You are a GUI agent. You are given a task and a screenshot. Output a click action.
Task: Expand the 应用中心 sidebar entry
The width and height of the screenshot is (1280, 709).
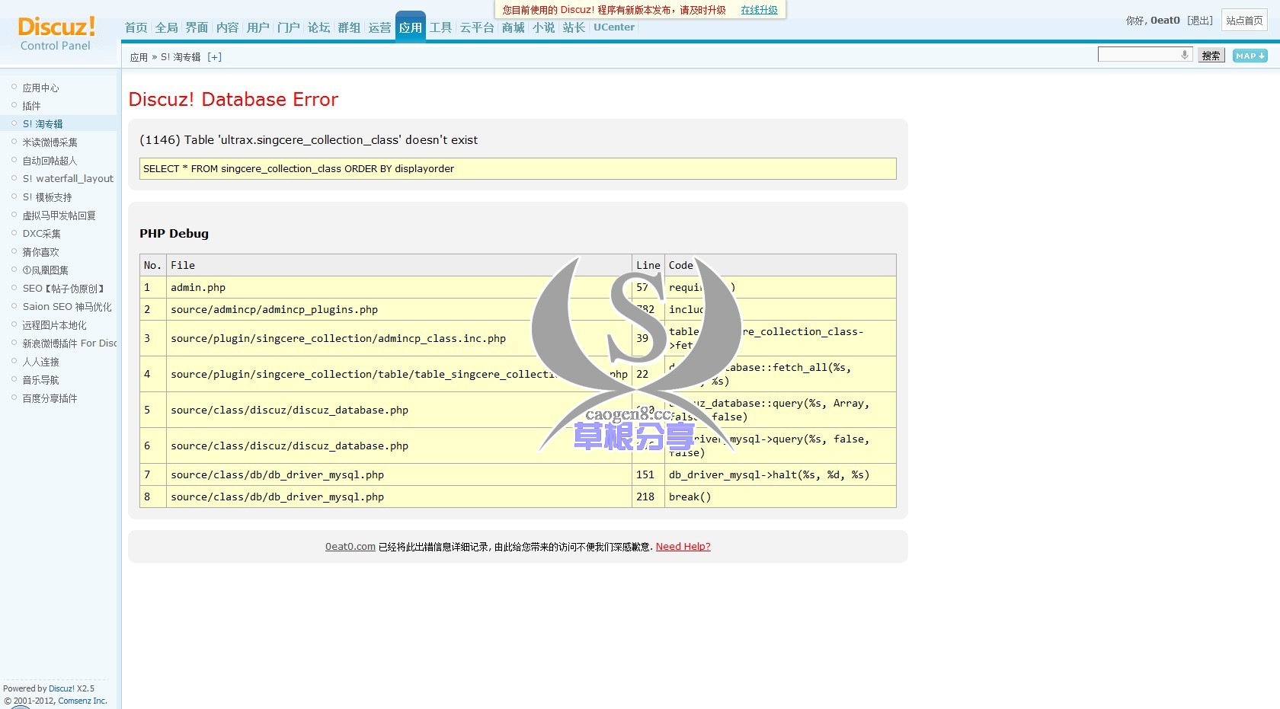pos(43,87)
